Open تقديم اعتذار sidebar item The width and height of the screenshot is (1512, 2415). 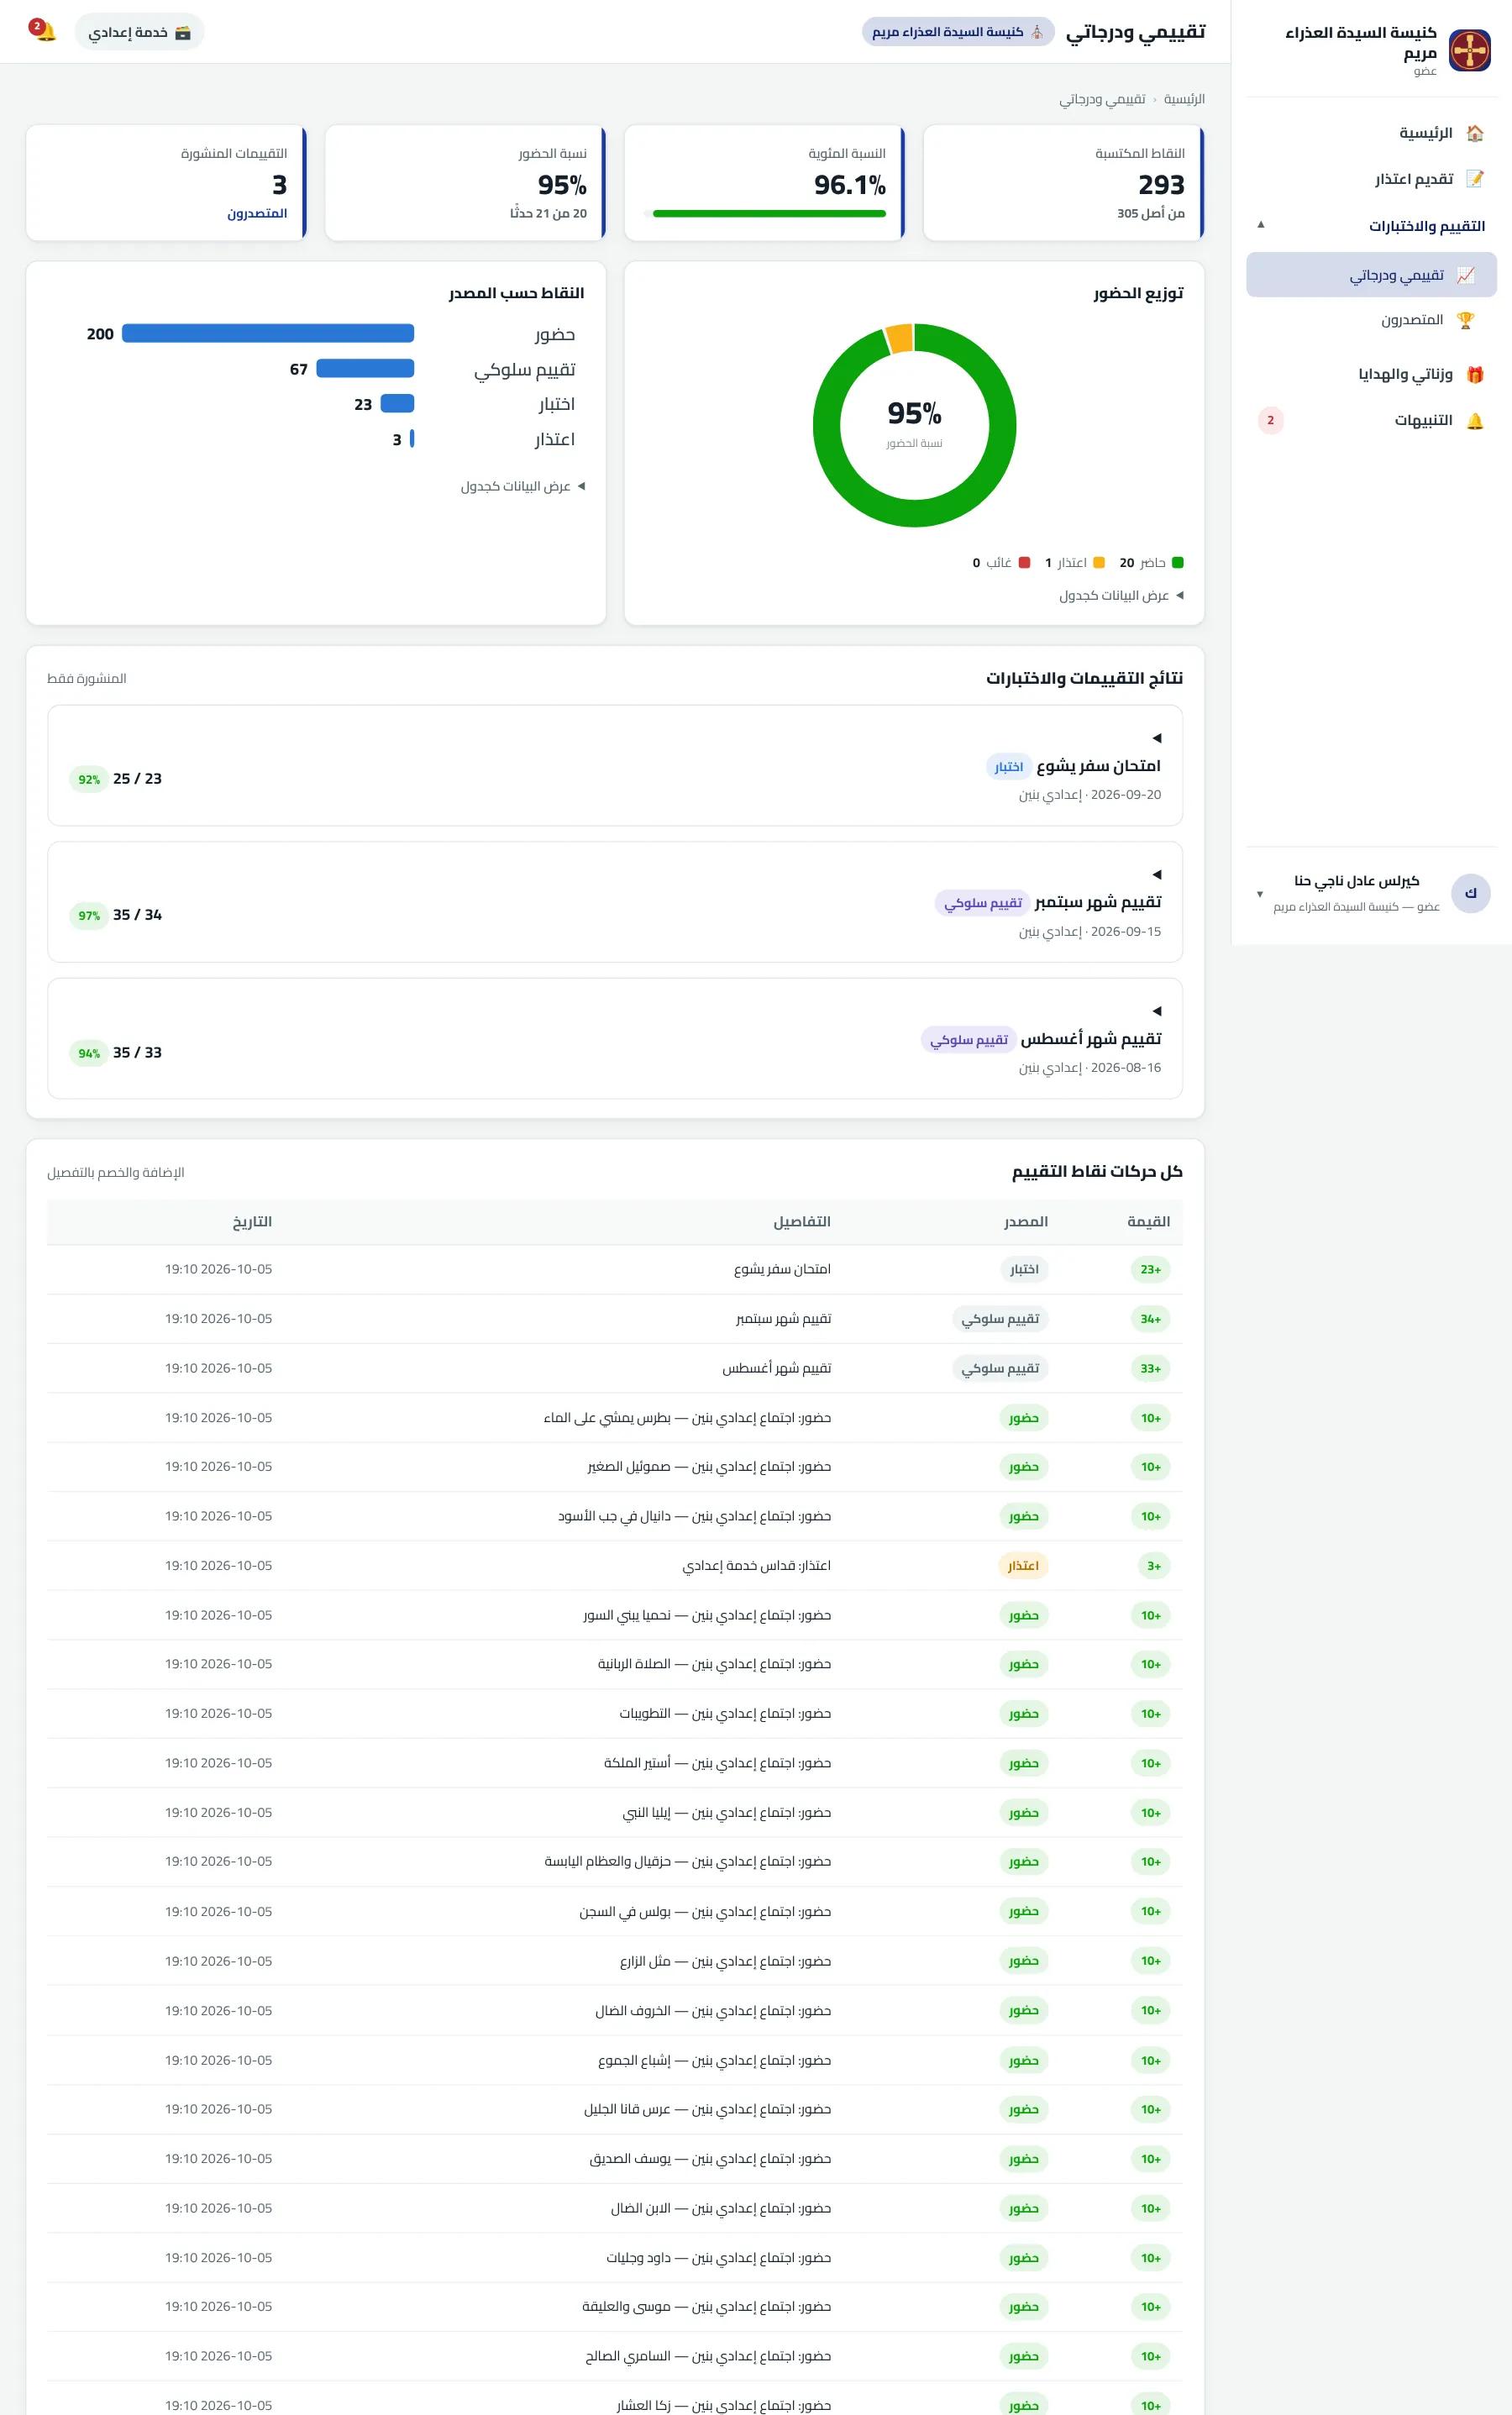[1371, 179]
